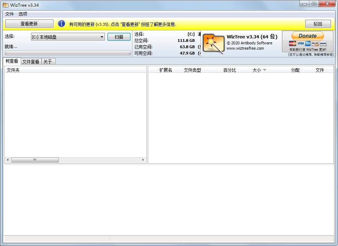Screen dimensions: 338x246
Task: Click the American Express payment icon
Action: coord(308,44)
